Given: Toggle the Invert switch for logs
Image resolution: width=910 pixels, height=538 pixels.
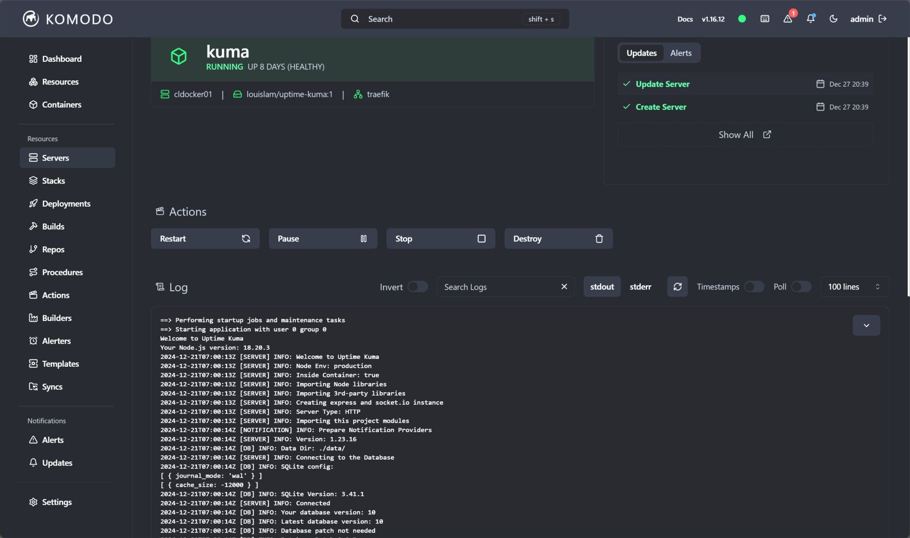Looking at the screenshot, I should pyautogui.click(x=417, y=287).
